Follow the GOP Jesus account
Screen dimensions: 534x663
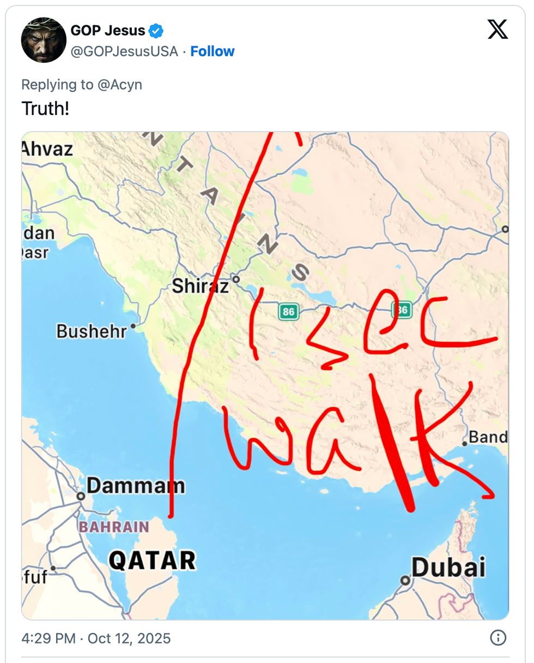pos(212,51)
